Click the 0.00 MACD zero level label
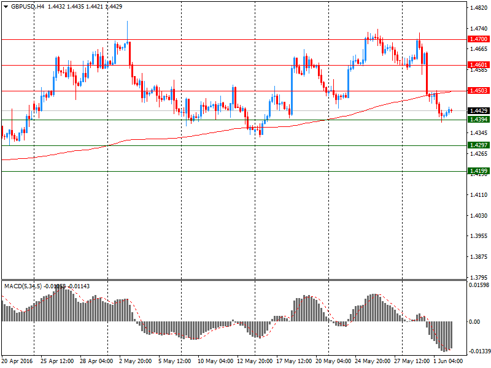491x368 pixels. (474, 322)
